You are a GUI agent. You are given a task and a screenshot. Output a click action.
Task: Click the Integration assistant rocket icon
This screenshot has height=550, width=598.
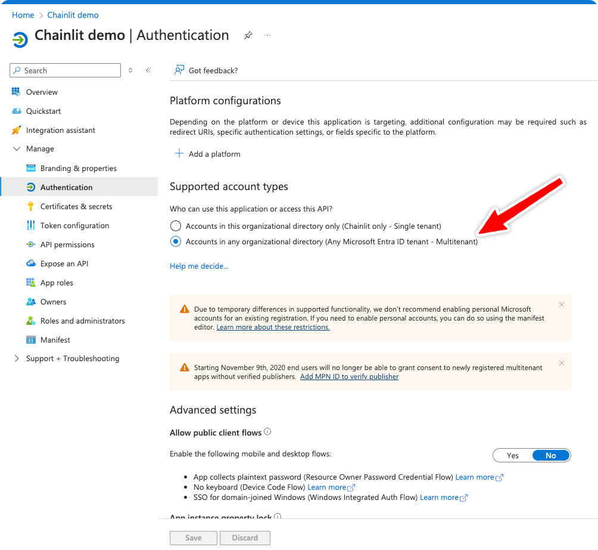point(17,130)
